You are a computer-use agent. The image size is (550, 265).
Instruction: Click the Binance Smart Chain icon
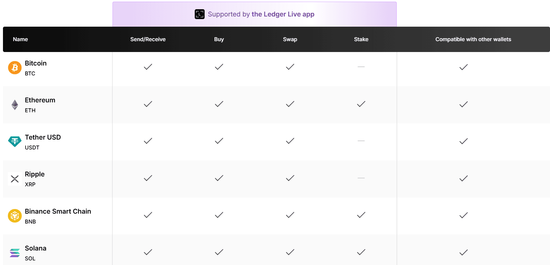point(15,216)
